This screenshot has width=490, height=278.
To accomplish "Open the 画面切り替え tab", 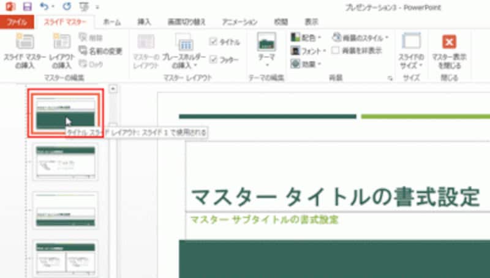I will [x=187, y=22].
